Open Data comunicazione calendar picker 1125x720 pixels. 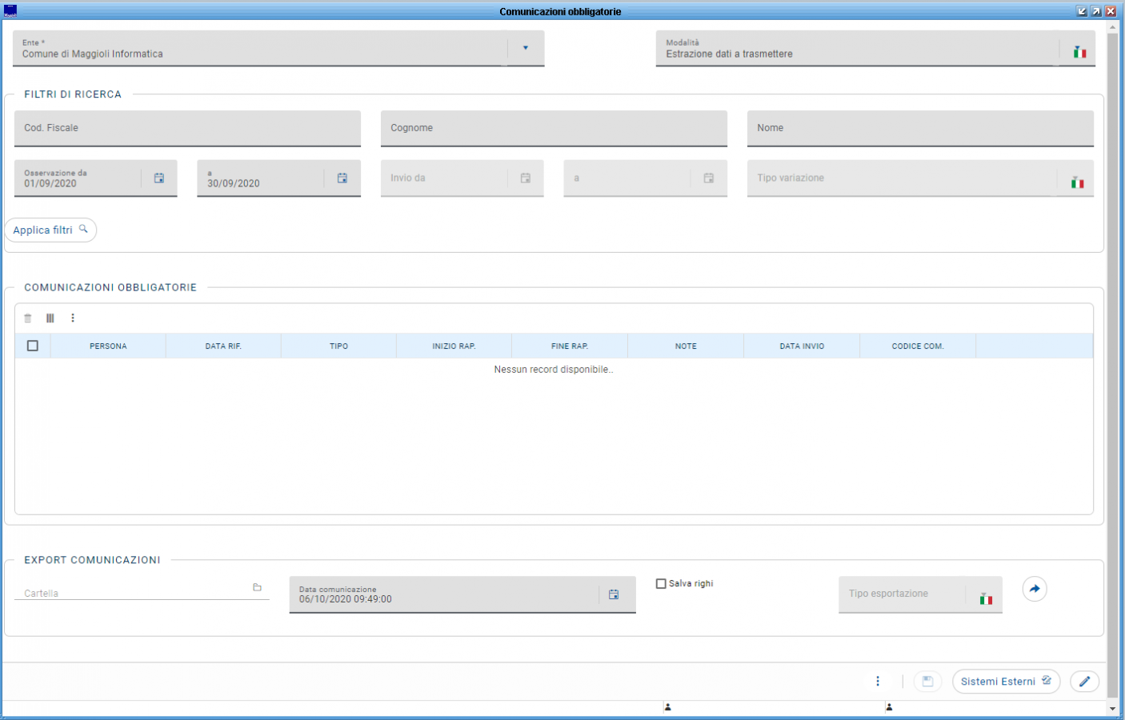[614, 594]
